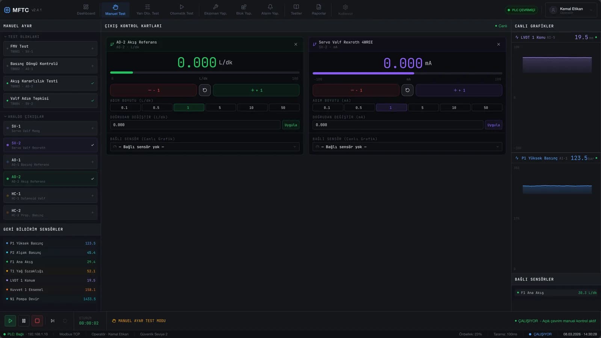The image size is (601, 338).
Task: Select step size 0.5 for the mA card
Action: coord(359,108)
